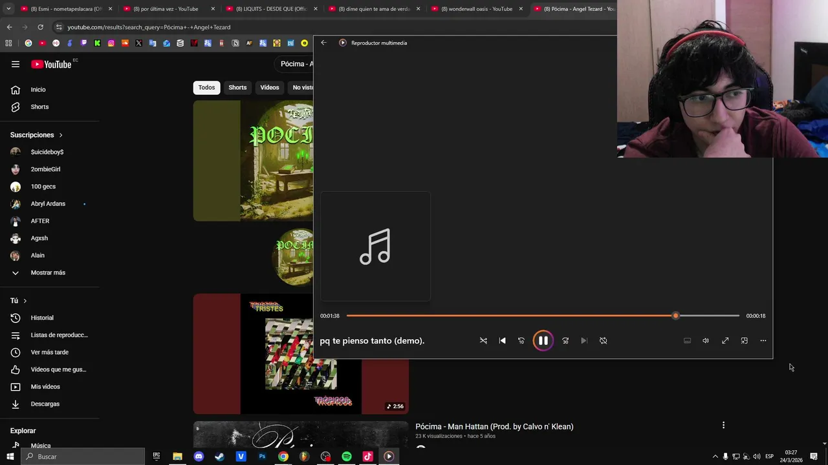
Task: Open Discord from the taskbar
Action: [x=199, y=457]
